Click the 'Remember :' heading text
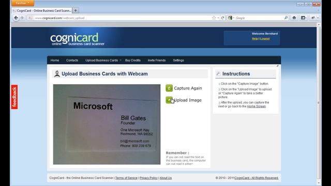The height and width of the screenshot is (186, 331). click(177, 153)
